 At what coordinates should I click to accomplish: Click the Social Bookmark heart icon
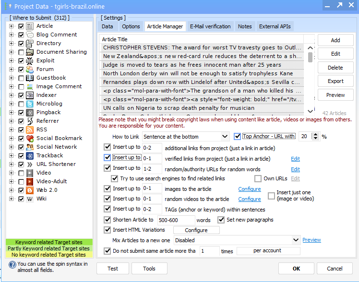30,138
